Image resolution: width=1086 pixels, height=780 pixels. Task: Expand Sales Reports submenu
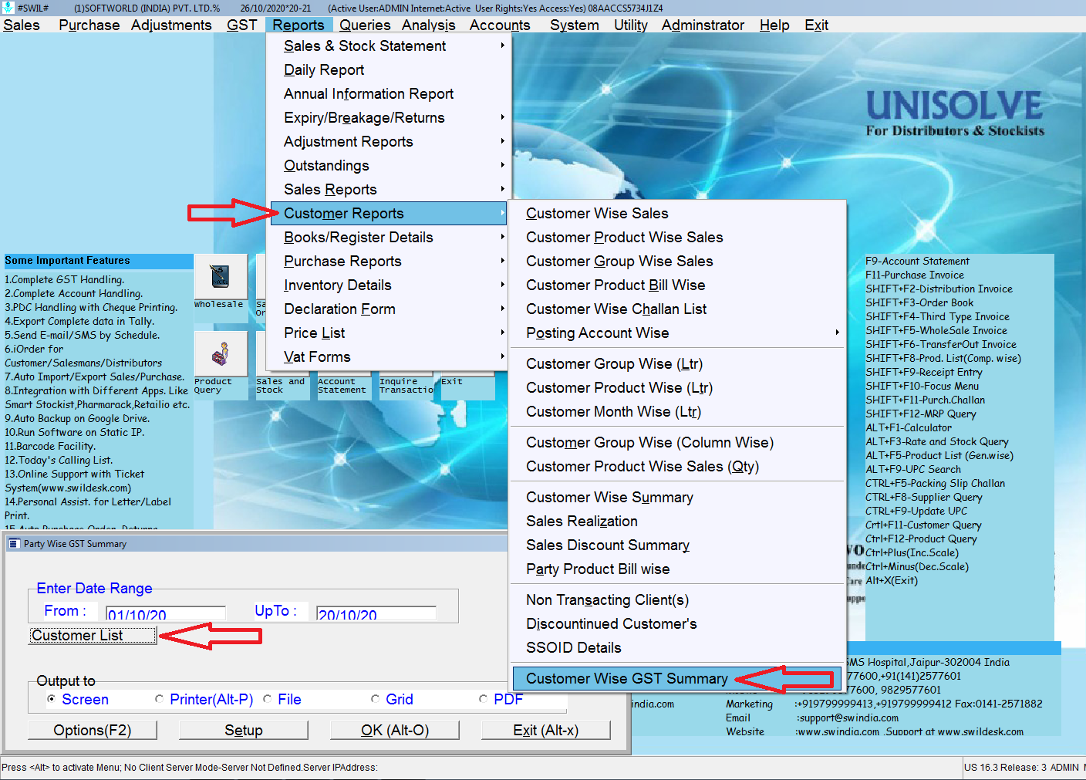[389, 189]
